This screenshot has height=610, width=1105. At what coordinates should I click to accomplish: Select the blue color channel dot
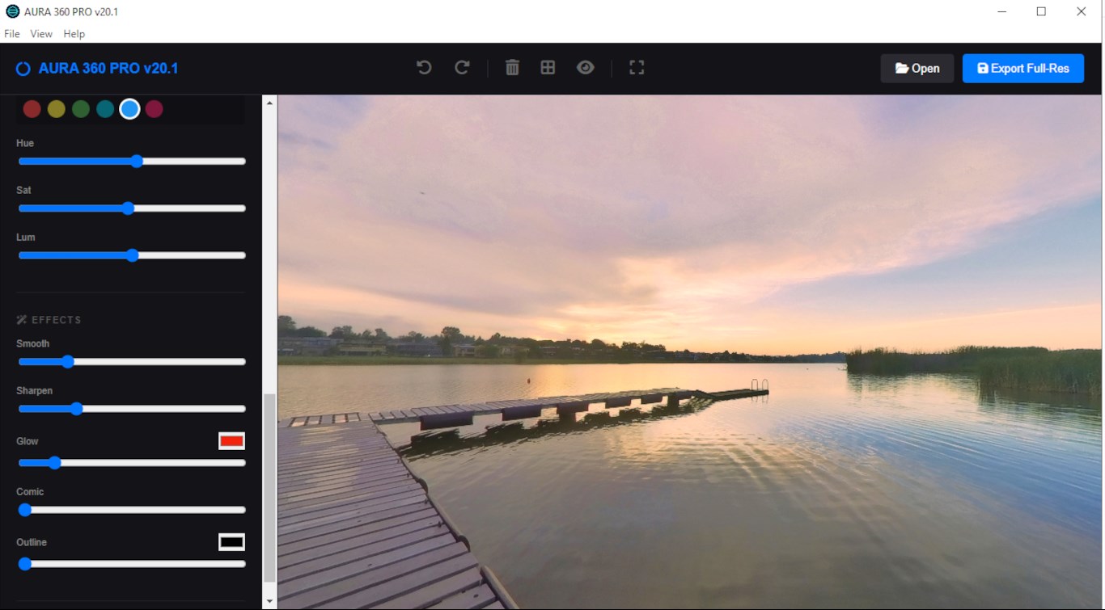click(x=129, y=109)
